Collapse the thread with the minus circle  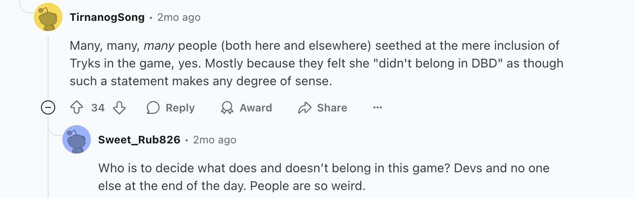click(x=48, y=108)
